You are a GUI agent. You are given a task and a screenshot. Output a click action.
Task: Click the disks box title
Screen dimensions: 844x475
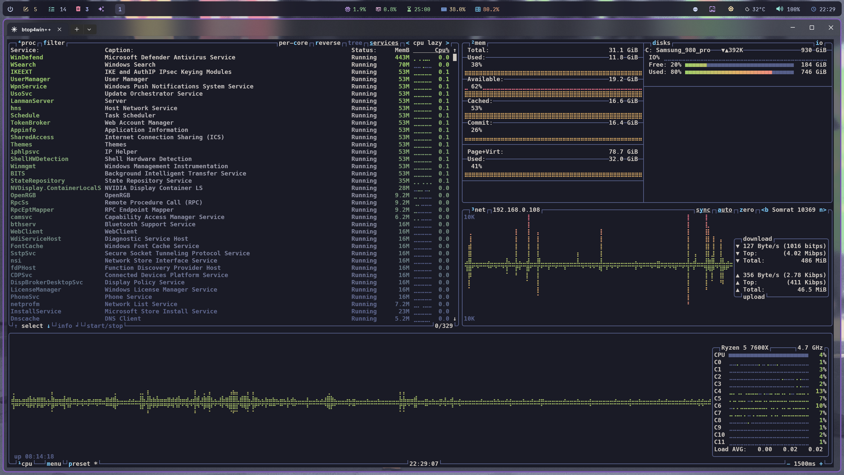(x=661, y=43)
